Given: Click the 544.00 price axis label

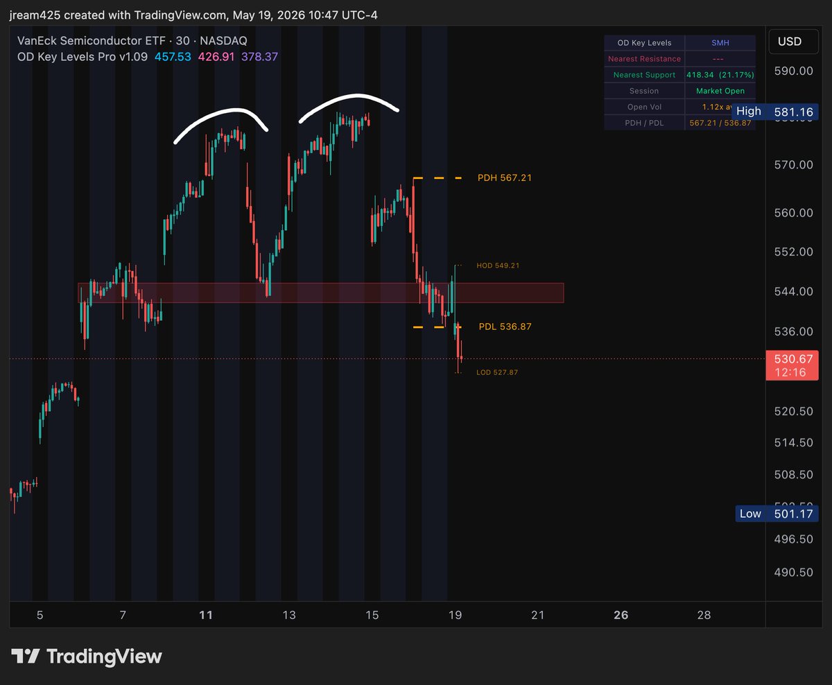Looking at the screenshot, I should coord(794,291).
